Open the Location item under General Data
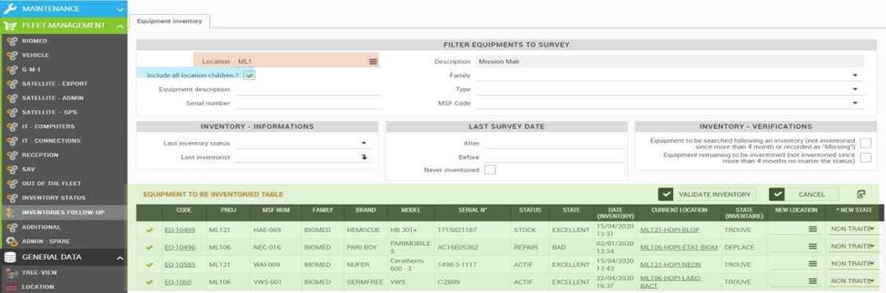886x293 pixels. pyautogui.click(x=38, y=287)
